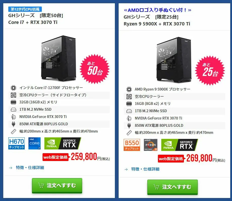The width and height of the screenshot is (232, 201).
Task: Click the CPU icon beside Core i7-12700F
Action: [13, 88]
